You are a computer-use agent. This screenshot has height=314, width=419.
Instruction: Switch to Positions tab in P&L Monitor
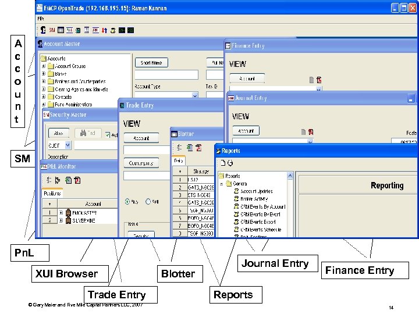(52, 193)
